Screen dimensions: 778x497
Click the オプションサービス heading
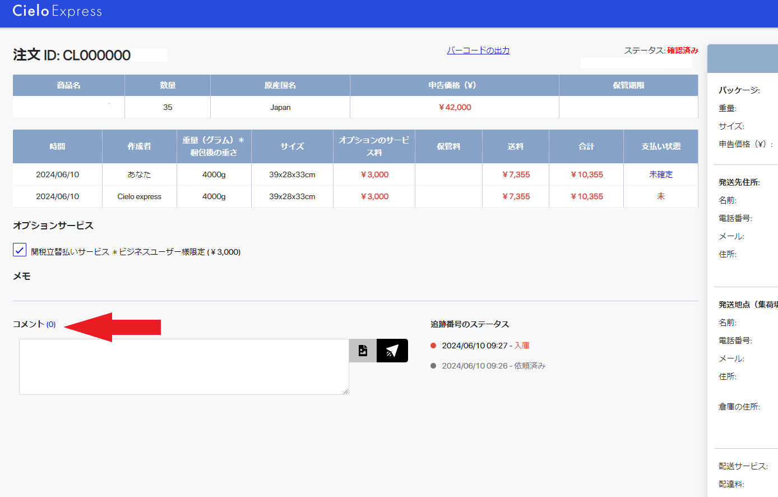[53, 226]
